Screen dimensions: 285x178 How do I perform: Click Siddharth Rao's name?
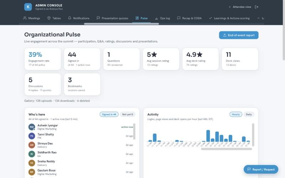[x=47, y=152]
